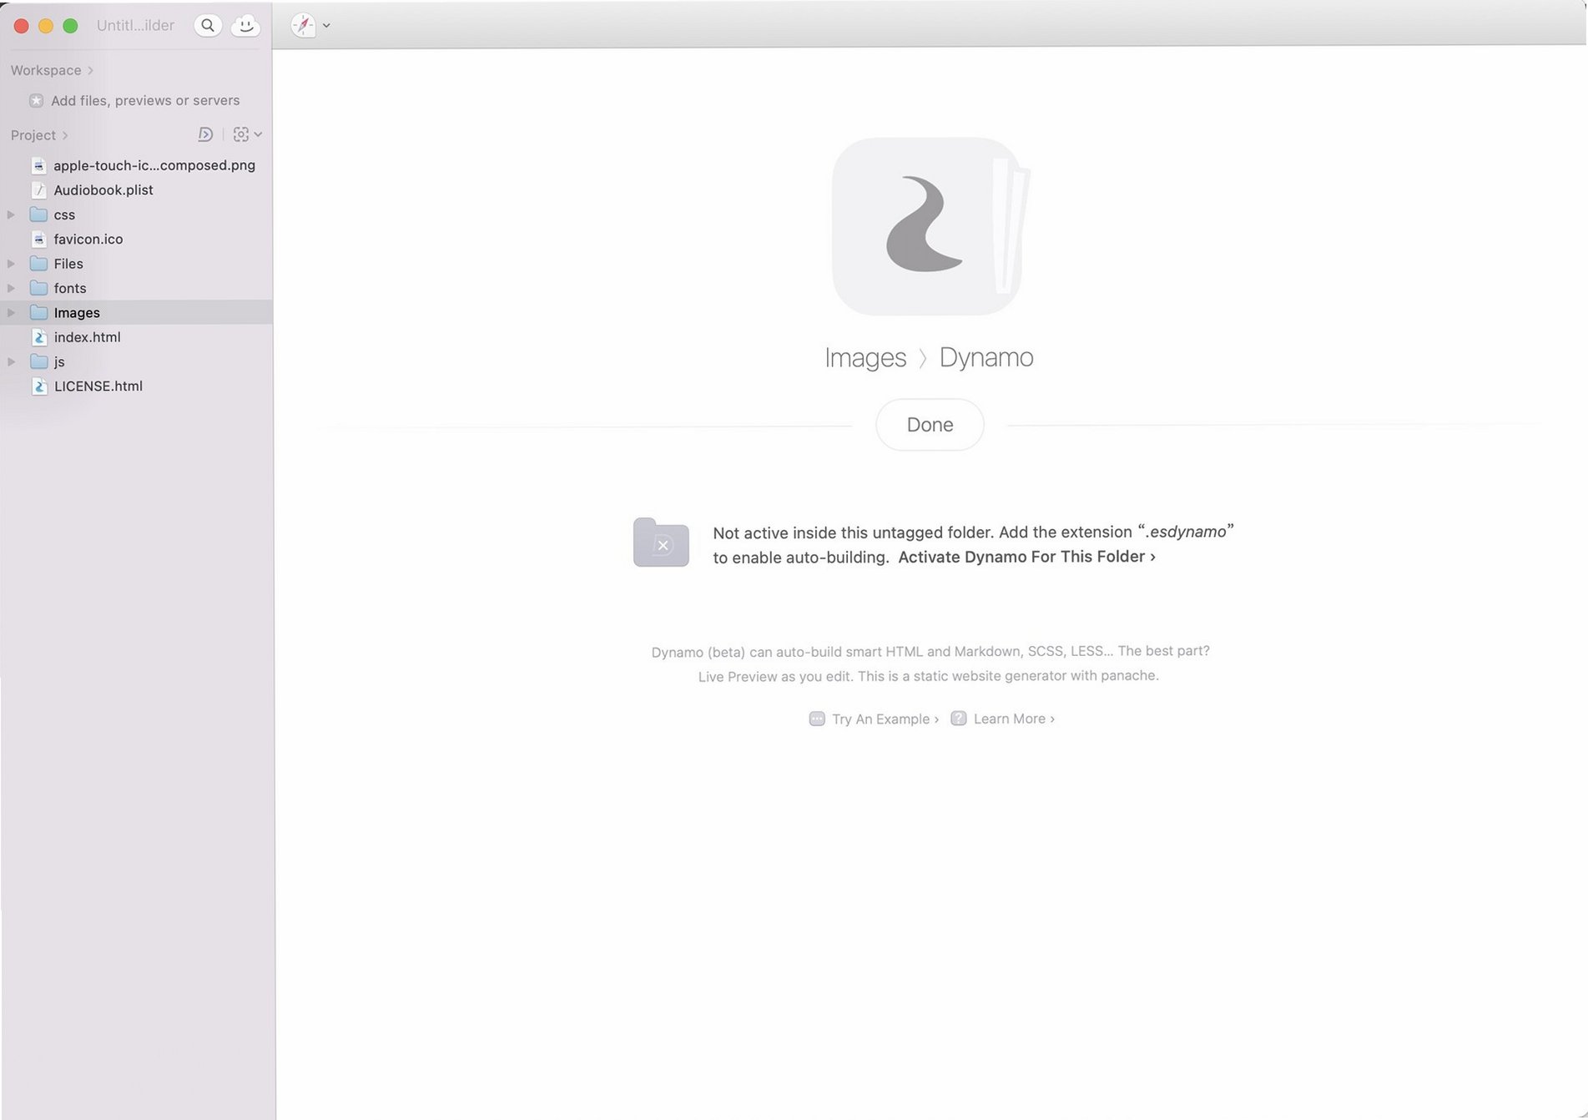The height and width of the screenshot is (1120, 1588).
Task: Expand the Workspace section chevron
Action: tap(90, 70)
